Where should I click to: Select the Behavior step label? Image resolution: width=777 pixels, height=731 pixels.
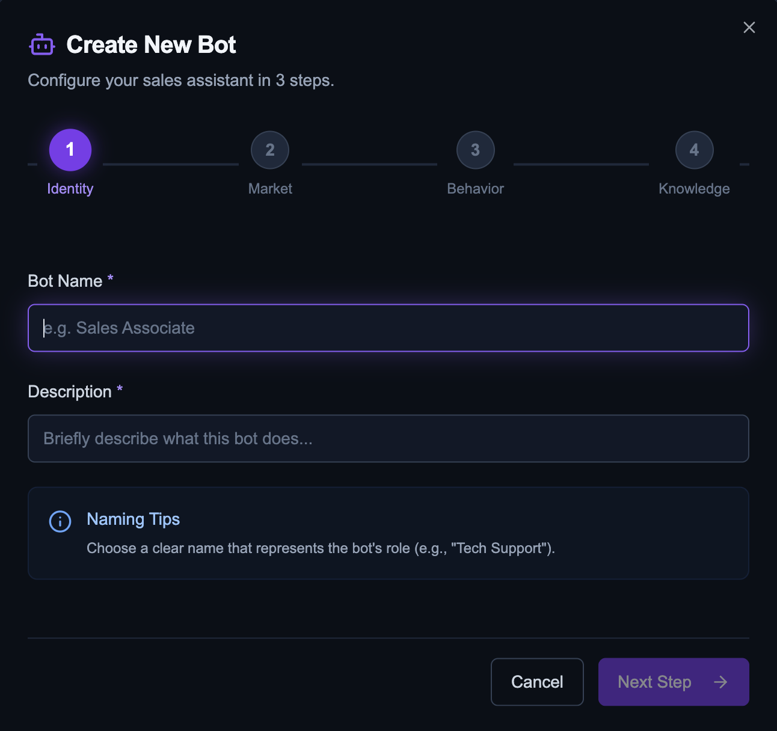475,189
